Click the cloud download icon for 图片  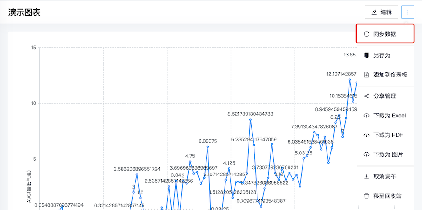click(366, 154)
